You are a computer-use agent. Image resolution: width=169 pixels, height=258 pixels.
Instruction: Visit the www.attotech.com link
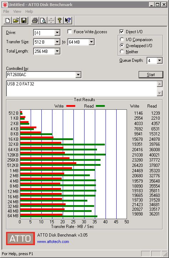coord(53,242)
